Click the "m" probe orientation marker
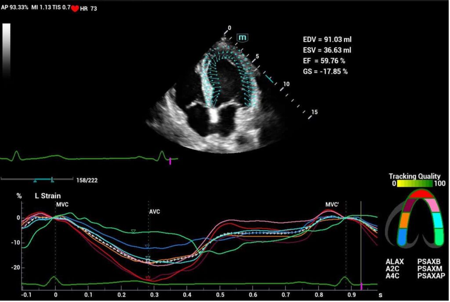The width and height of the screenshot is (450, 302). click(242, 38)
